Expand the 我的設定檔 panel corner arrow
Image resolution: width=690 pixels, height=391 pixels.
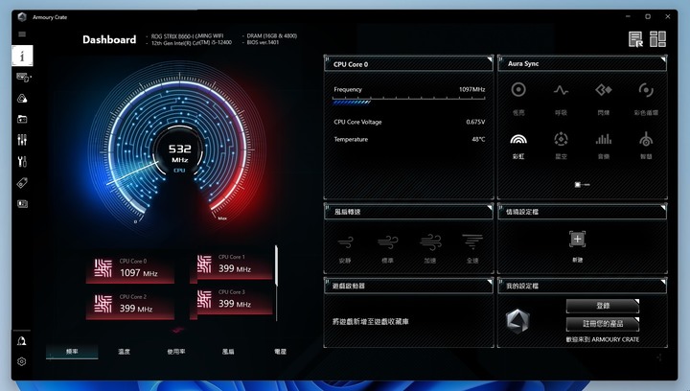click(663, 282)
